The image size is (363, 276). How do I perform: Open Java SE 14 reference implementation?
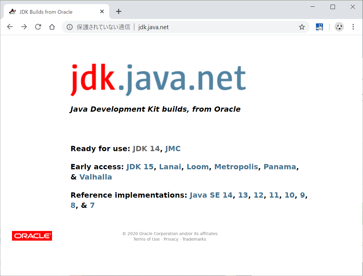pyautogui.click(x=211, y=195)
